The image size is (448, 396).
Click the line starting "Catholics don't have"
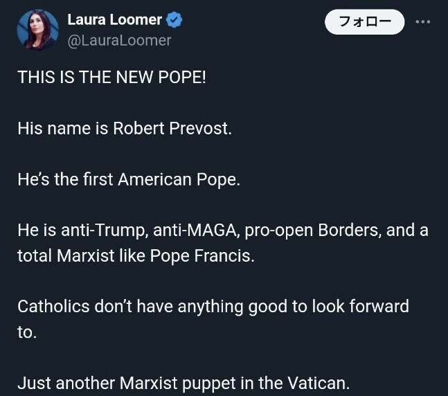click(x=213, y=306)
